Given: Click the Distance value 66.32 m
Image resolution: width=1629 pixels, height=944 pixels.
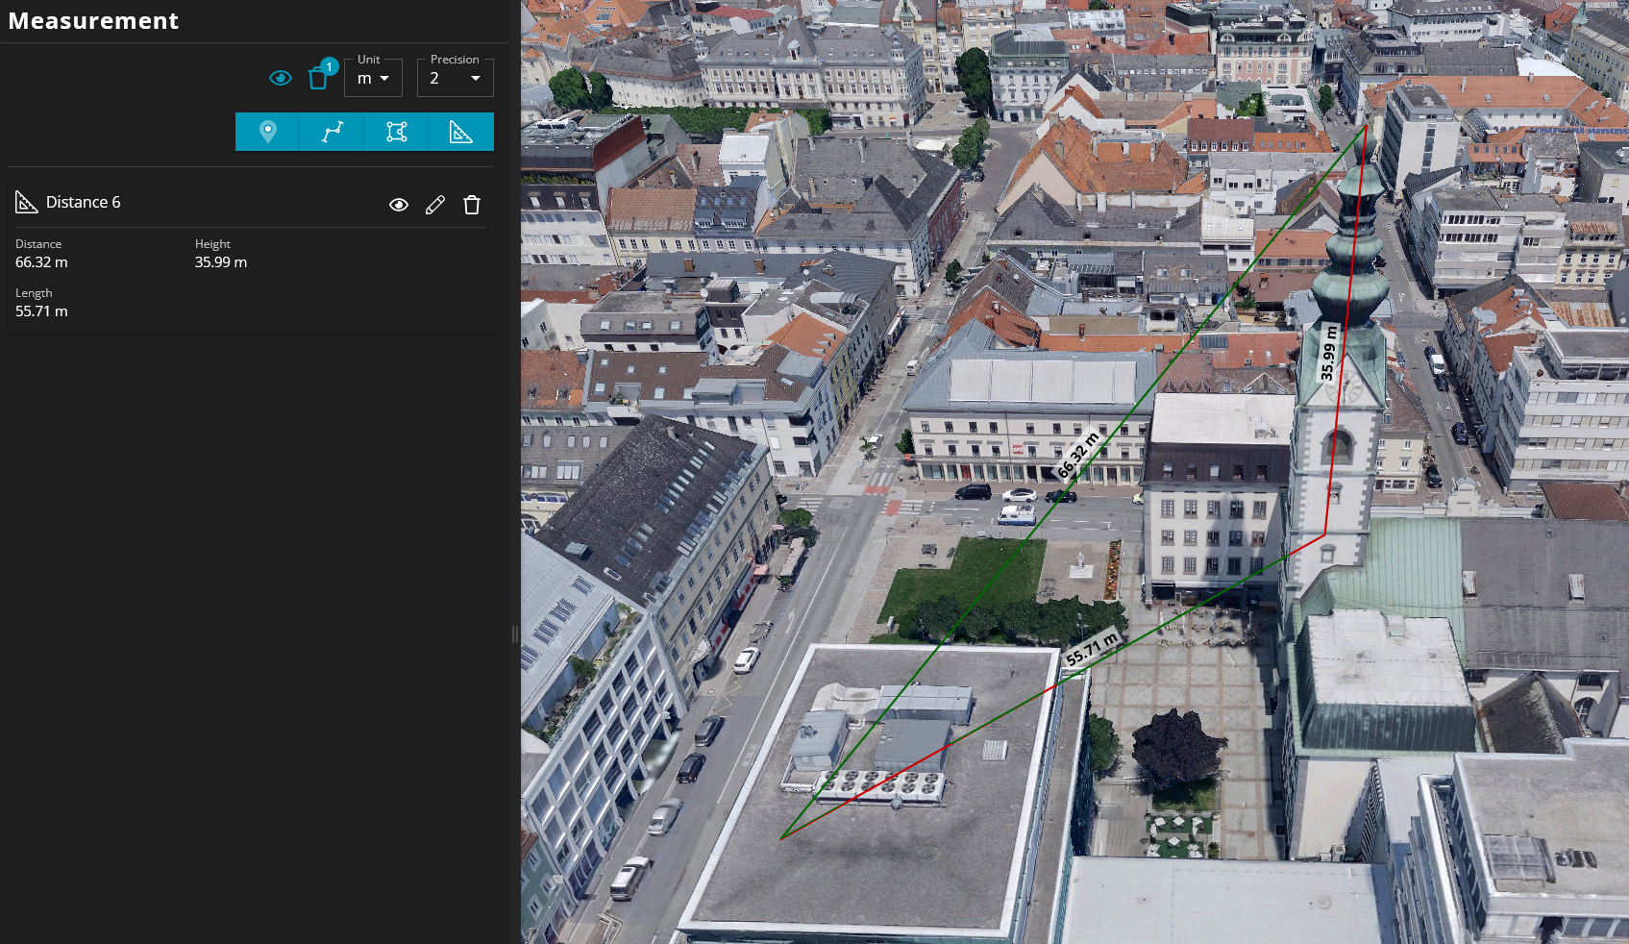Looking at the screenshot, I should tap(41, 262).
